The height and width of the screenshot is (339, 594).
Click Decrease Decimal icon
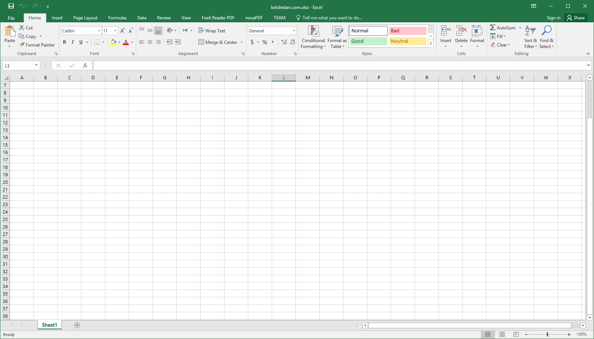293,42
